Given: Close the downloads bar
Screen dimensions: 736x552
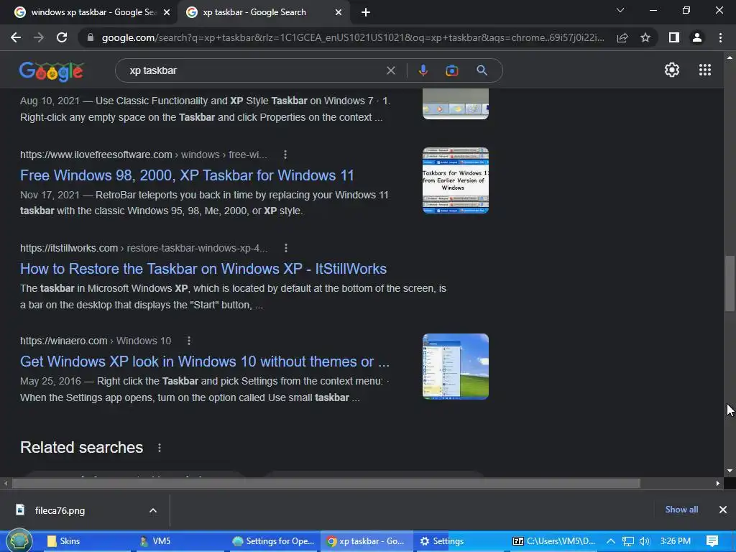Looking at the screenshot, I should (723, 510).
